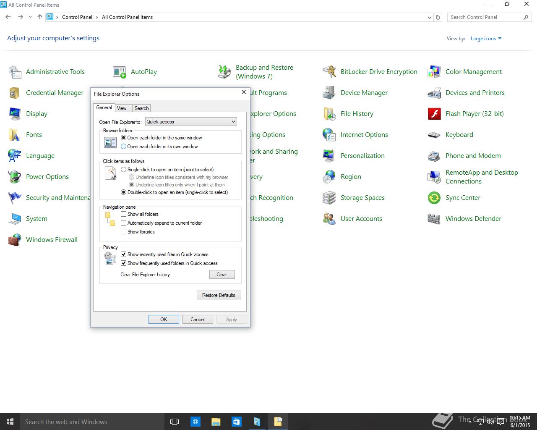
Task: Switch to the Search tab
Action: click(141, 108)
